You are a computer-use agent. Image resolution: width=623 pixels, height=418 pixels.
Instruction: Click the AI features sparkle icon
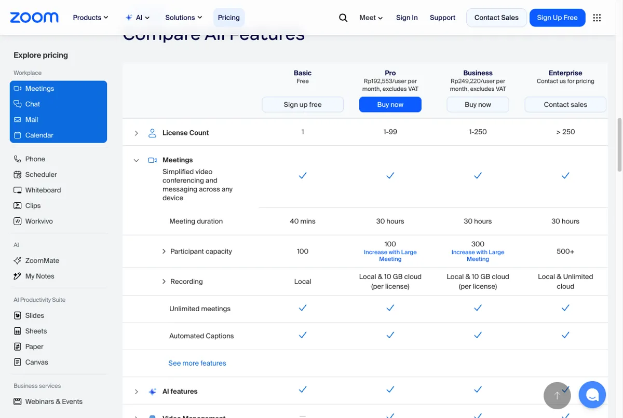point(152,392)
